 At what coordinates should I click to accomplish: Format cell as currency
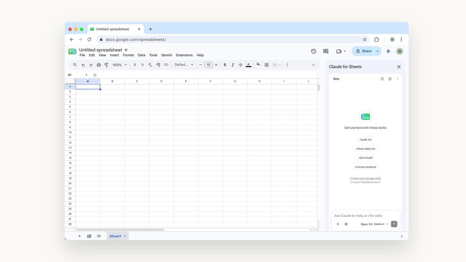pos(134,65)
